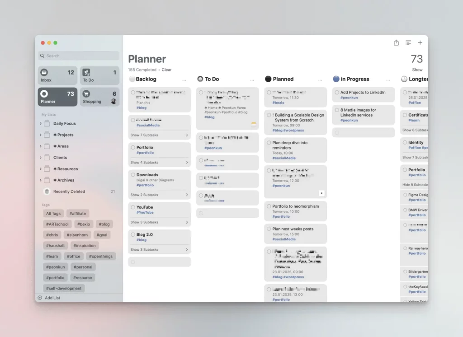This screenshot has height=337, width=463.
Task: Open the Inbox smart list tile
Action: (x=57, y=75)
